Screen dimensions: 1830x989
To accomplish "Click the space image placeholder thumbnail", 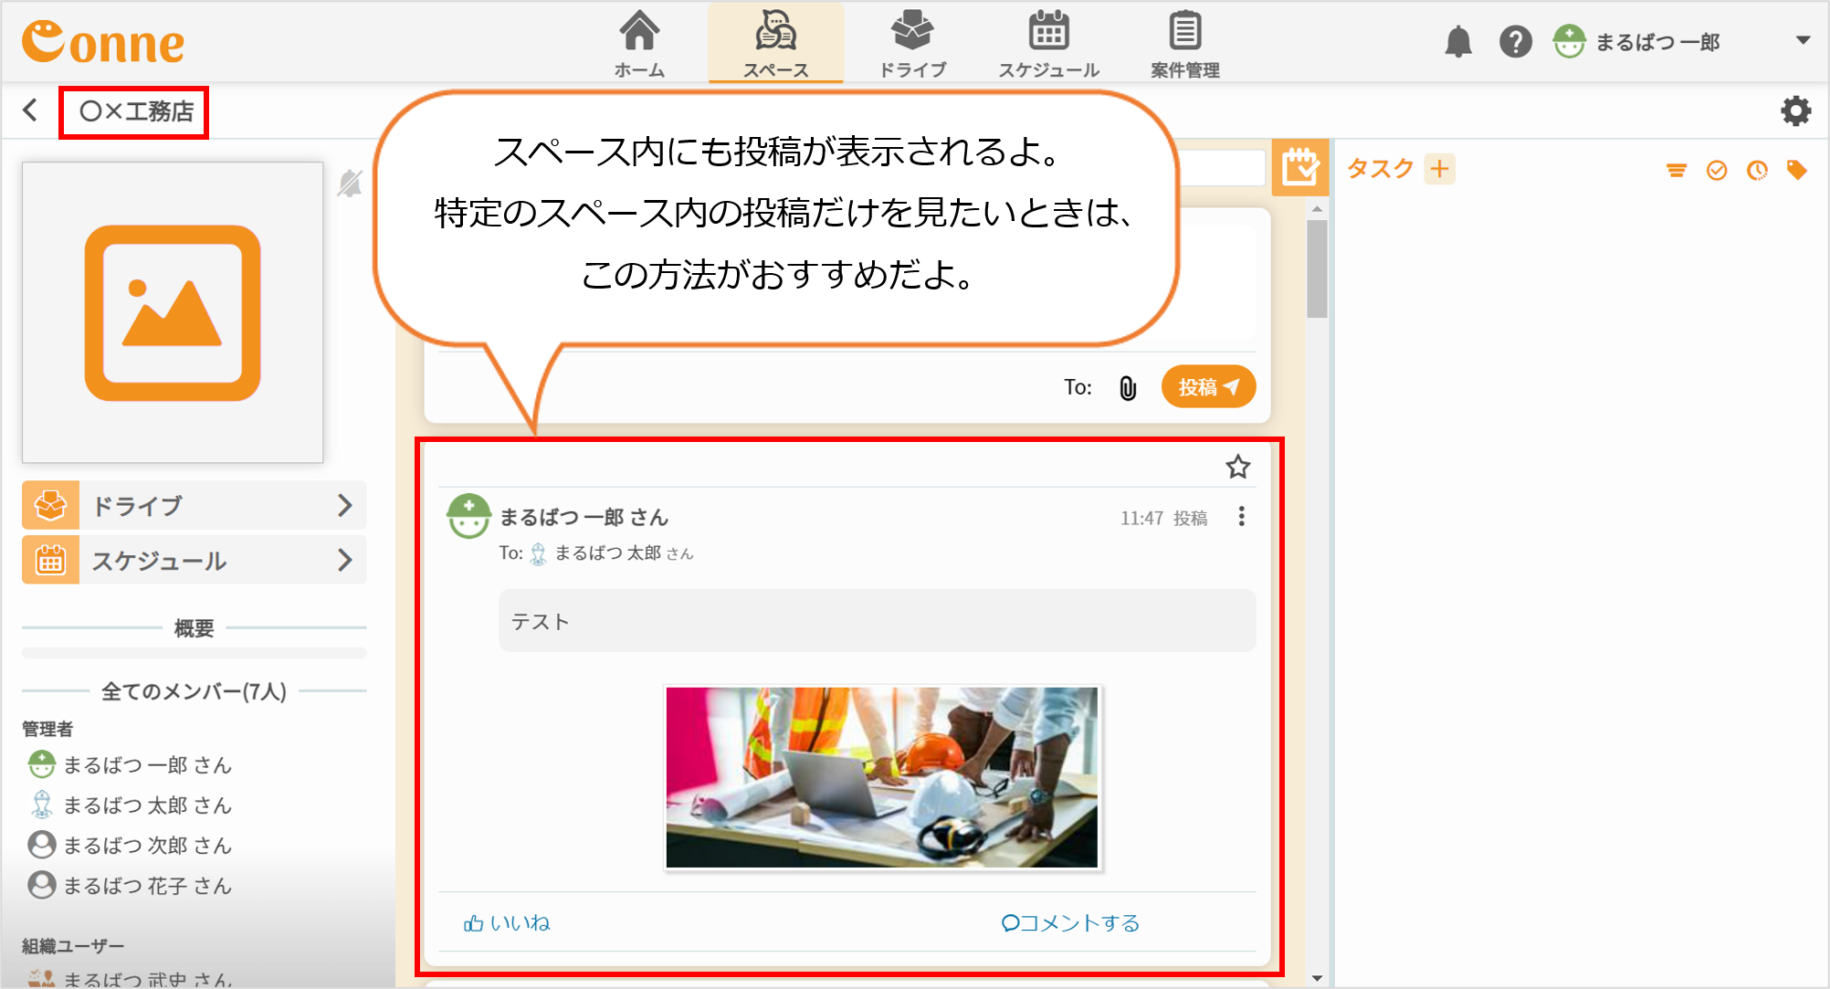I will [173, 312].
